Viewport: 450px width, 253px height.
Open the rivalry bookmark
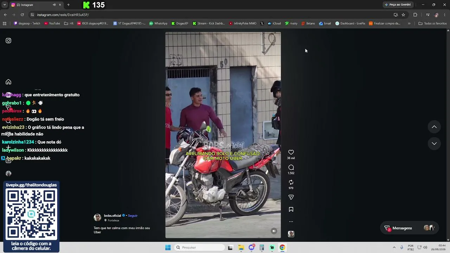tap(291, 24)
